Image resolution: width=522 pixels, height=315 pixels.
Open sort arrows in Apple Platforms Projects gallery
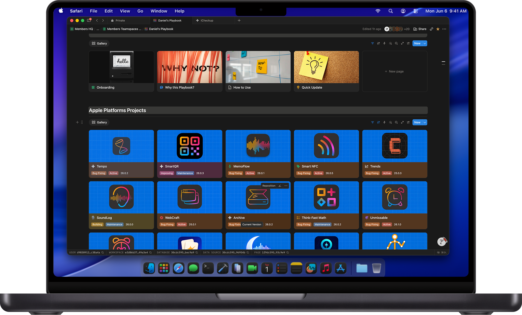click(379, 122)
